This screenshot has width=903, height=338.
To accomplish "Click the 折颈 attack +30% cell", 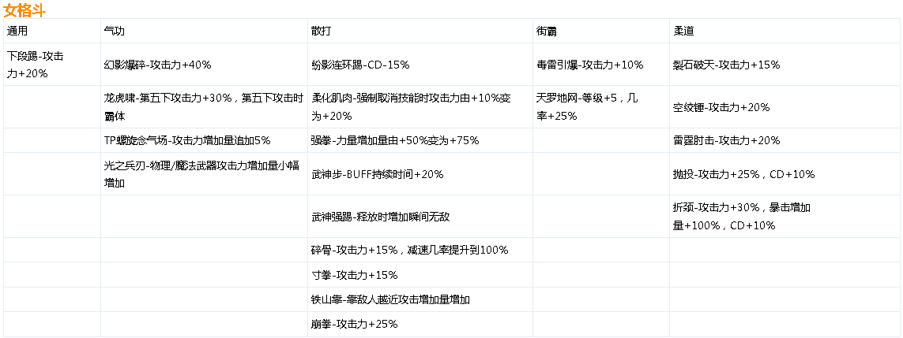I will (x=785, y=217).
